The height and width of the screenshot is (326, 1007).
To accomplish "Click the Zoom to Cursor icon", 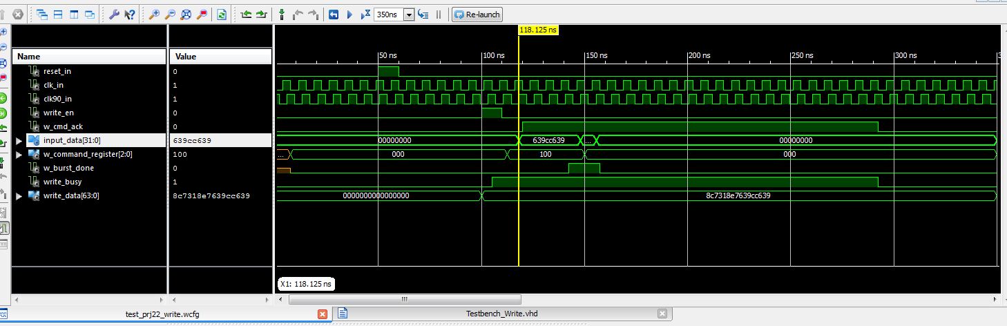I will pos(202,14).
